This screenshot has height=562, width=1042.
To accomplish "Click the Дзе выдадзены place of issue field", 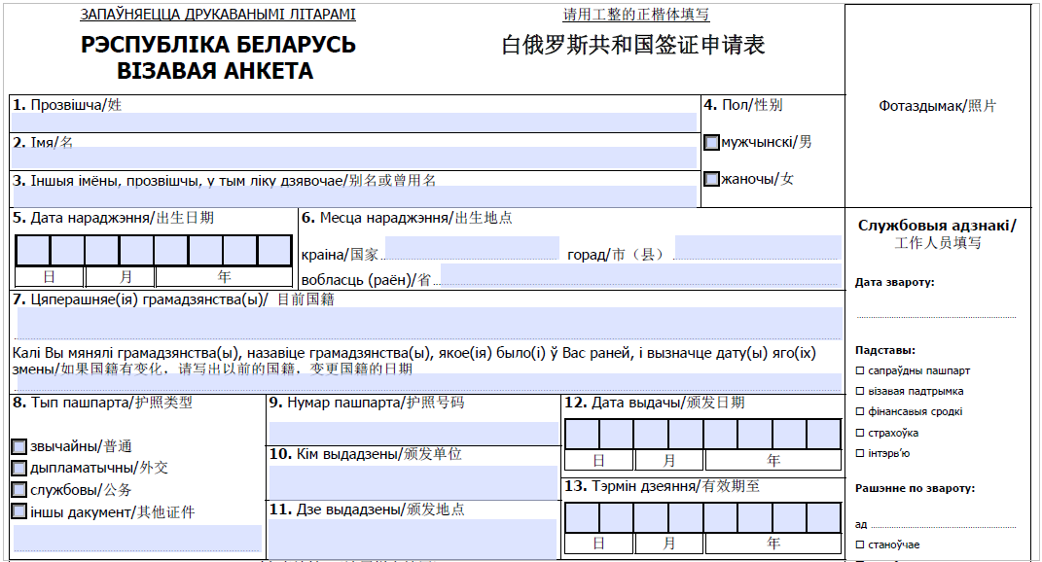I will click(413, 539).
